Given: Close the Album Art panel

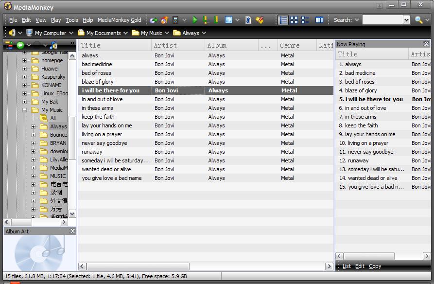Looking at the screenshot, I should pos(72,231).
